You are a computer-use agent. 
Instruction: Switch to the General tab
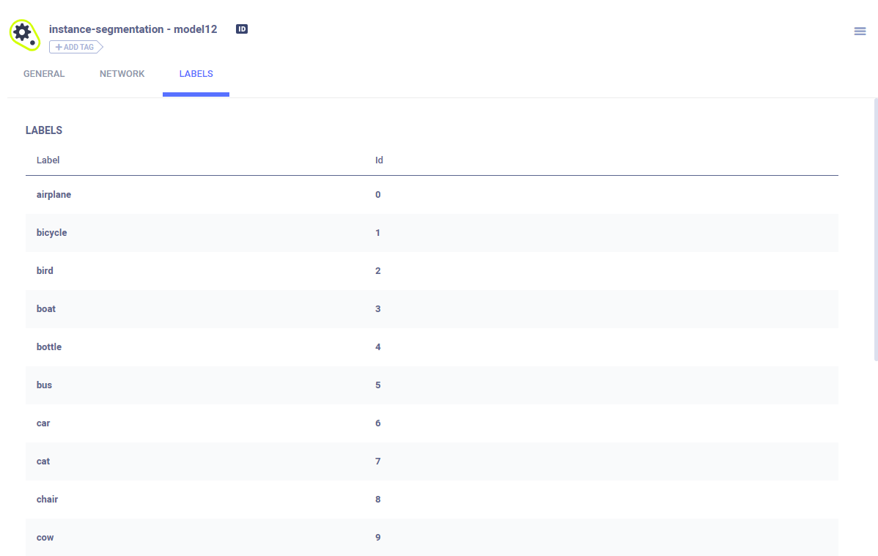[x=44, y=74]
